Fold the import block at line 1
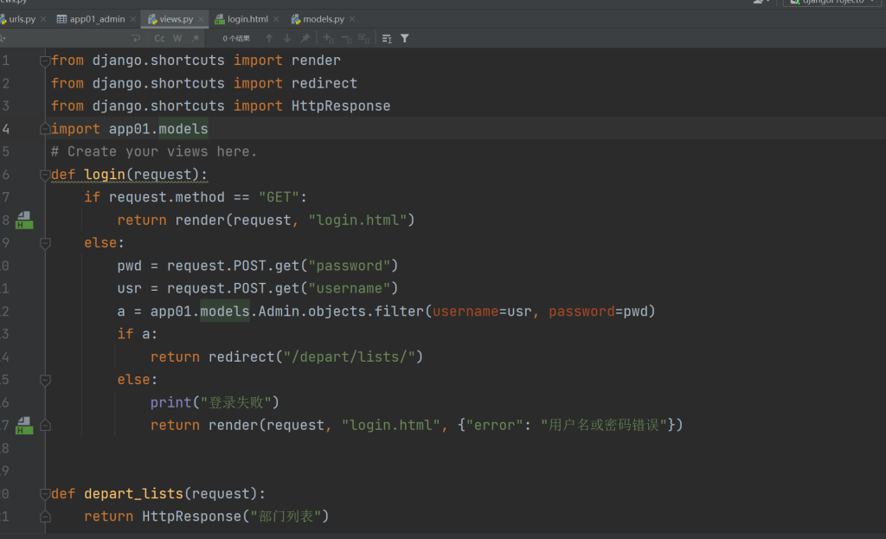 (45, 61)
